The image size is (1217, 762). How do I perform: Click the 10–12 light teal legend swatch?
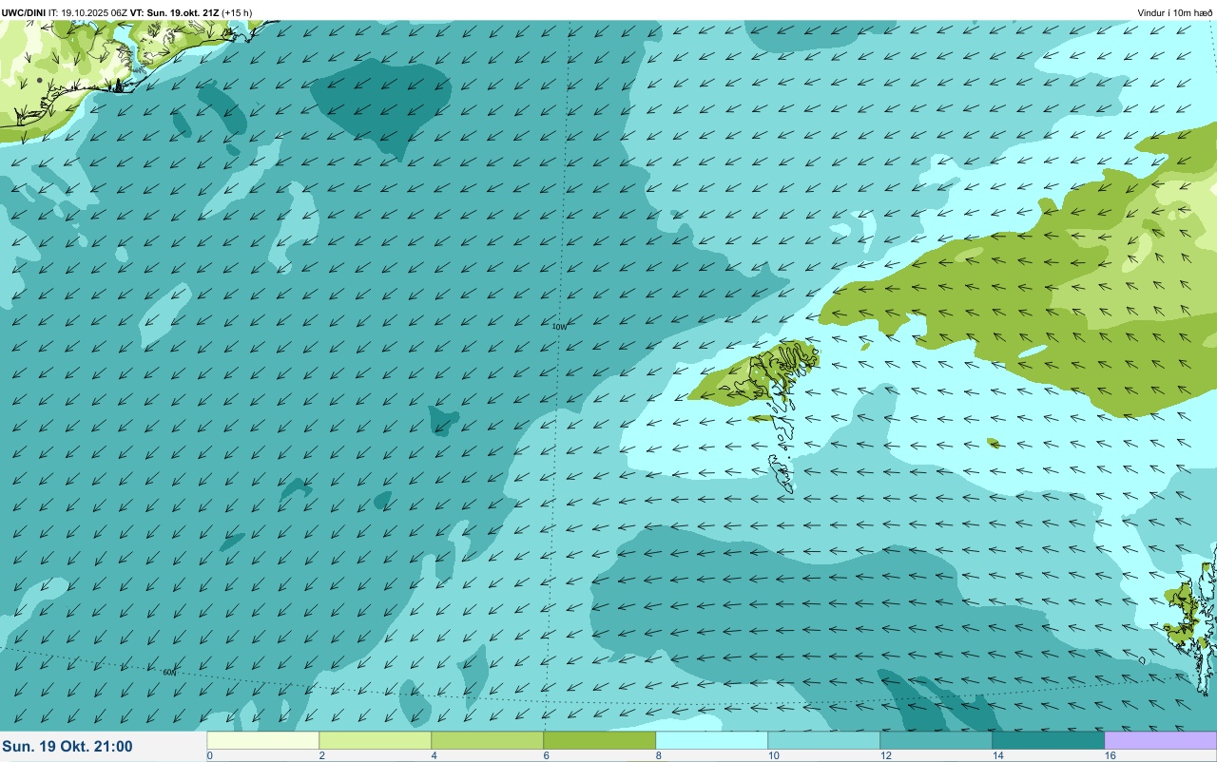[824, 740]
